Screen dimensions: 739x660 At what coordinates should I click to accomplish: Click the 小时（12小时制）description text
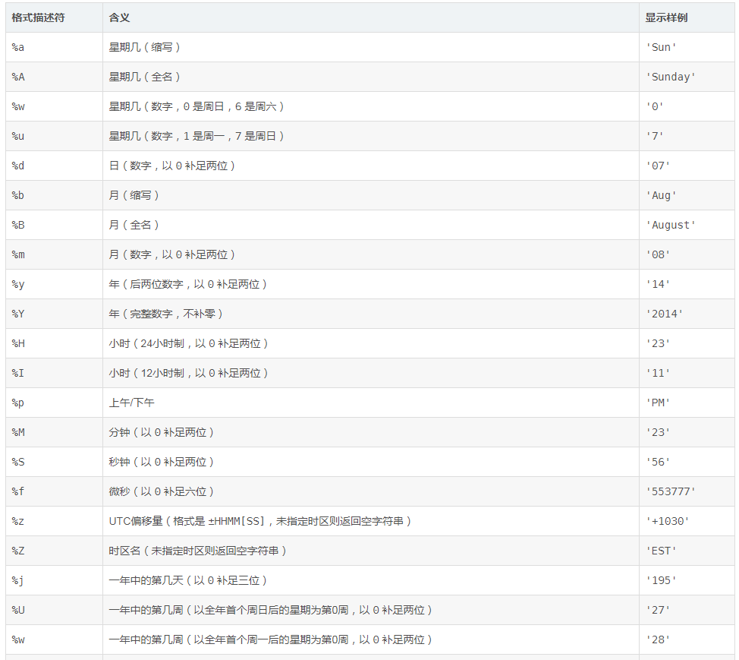[x=189, y=373]
